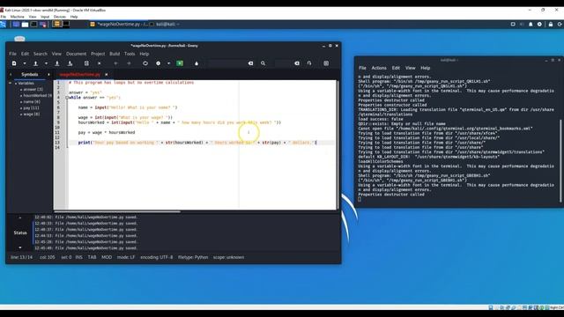Open Geany View menu

point(56,54)
